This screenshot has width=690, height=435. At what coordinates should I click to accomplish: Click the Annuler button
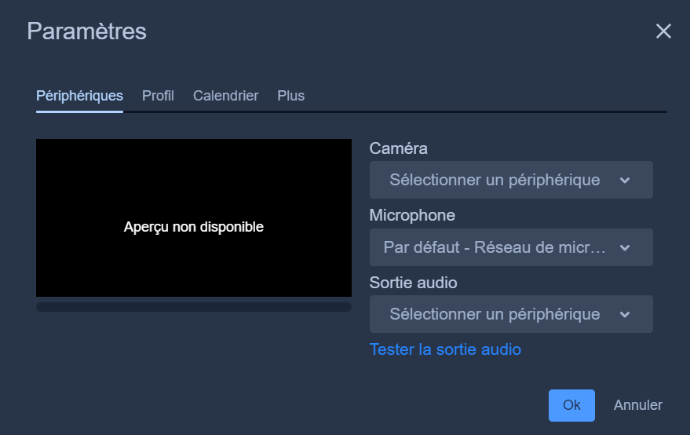[638, 405]
